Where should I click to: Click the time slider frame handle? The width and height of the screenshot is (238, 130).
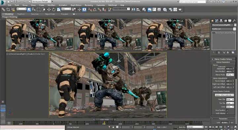104,119
